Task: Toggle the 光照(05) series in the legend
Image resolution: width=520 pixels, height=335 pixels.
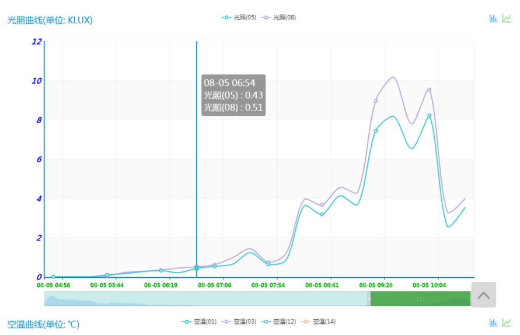Action: tap(239, 18)
